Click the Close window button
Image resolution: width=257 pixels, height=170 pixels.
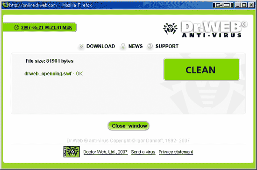click(128, 126)
